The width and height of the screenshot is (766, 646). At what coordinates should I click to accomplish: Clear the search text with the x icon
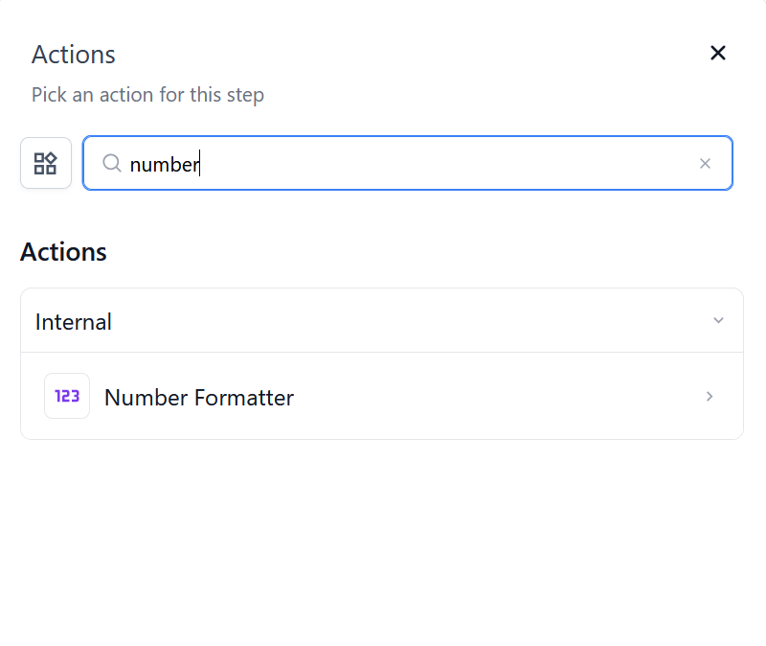[706, 164]
